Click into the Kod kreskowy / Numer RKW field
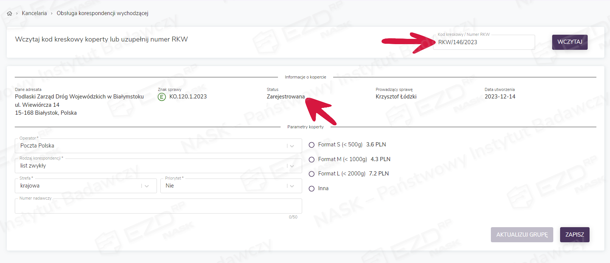Image resolution: width=610 pixels, height=263 pixels. (x=483, y=42)
